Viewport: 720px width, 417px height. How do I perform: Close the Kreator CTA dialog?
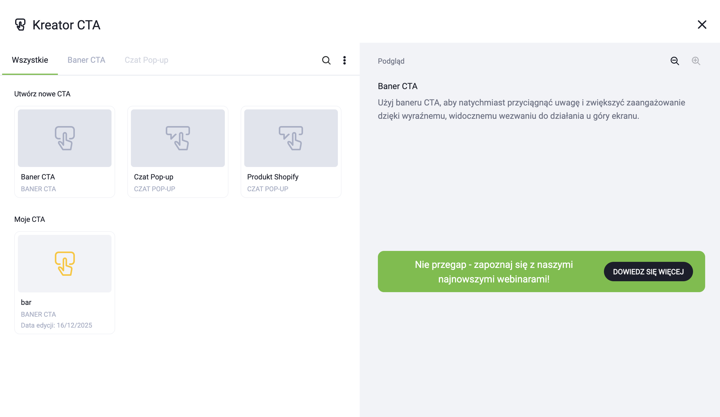click(702, 25)
